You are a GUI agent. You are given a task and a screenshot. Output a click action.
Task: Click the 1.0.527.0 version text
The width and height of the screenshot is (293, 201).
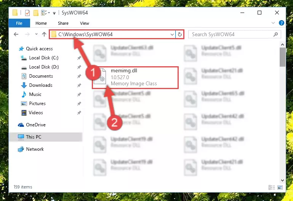tap(120, 77)
